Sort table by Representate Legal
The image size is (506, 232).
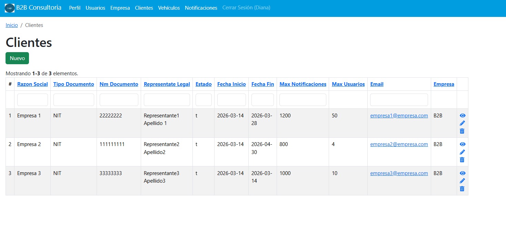pyautogui.click(x=167, y=84)
